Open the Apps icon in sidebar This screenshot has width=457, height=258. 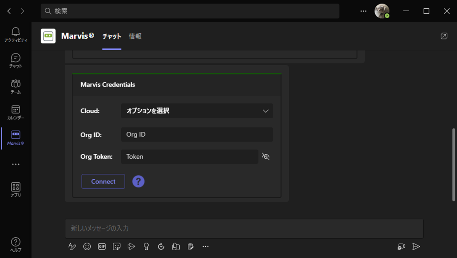(15, 189)
